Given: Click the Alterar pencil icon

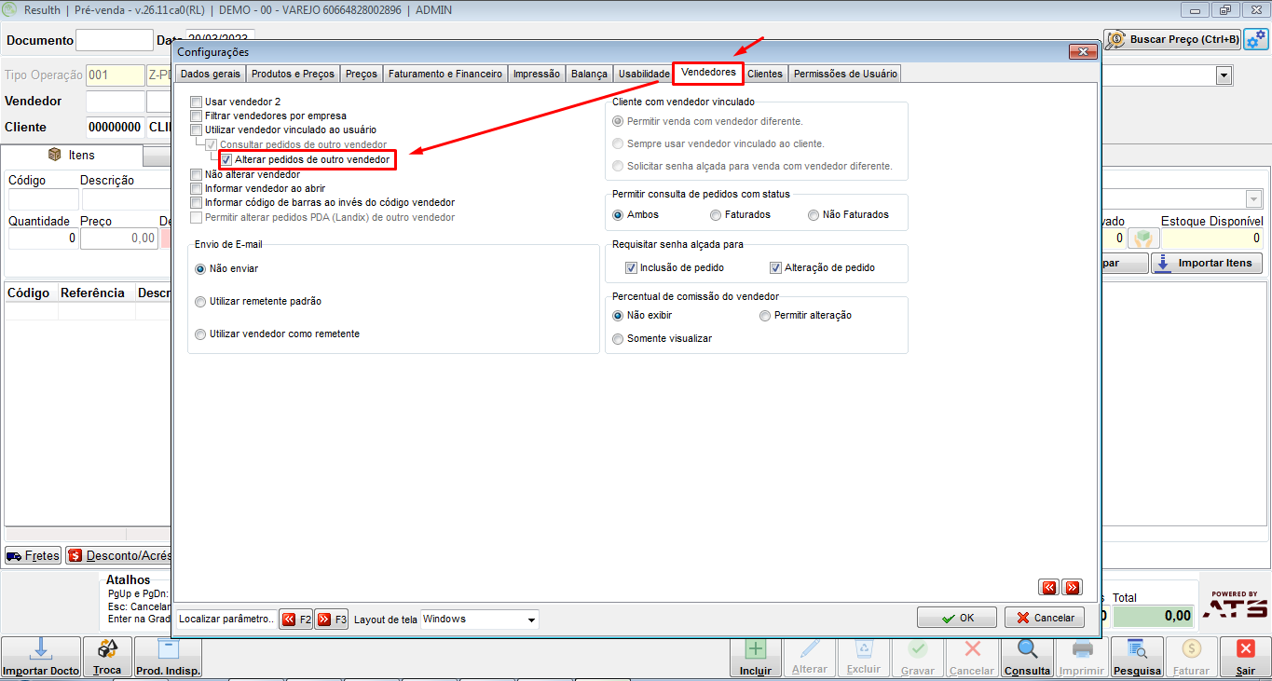Looking at the screenshot, I should 809,649.
